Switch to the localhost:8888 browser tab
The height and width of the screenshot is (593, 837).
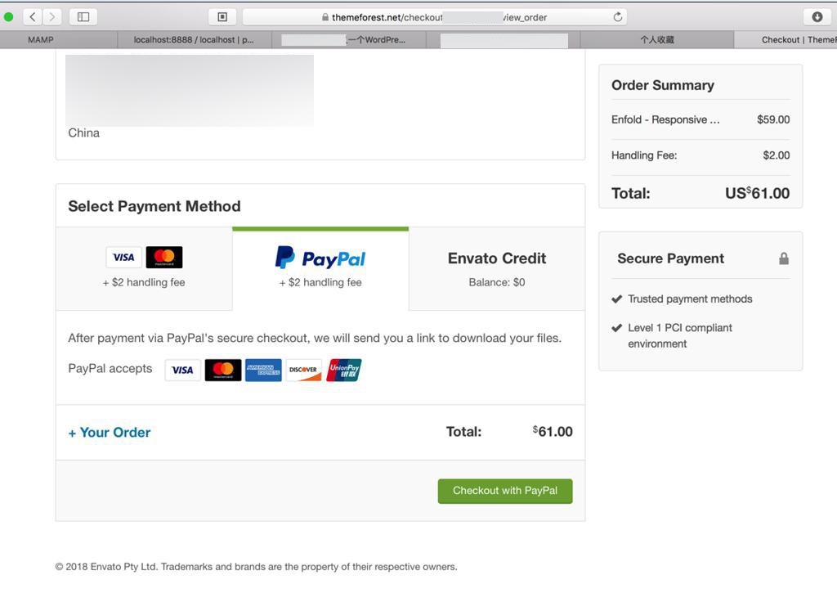[194, 39]
